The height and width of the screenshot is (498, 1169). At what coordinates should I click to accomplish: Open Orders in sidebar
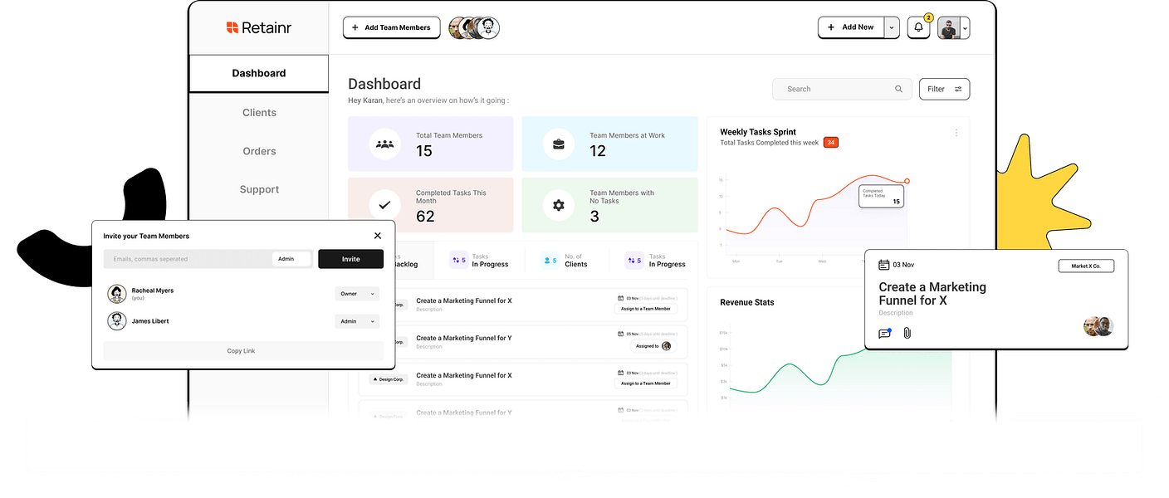click(x=259, y=151)
